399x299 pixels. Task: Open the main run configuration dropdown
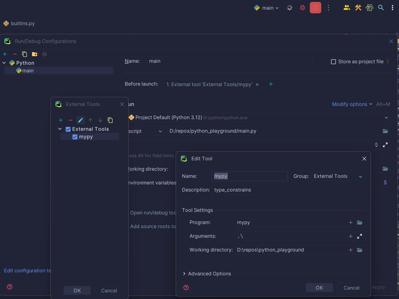tap(267, 8)
